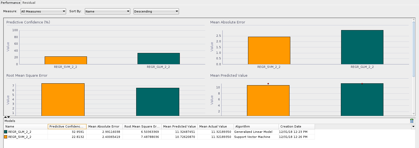The width and height of the screenshot is (419, 148).
Task: Click the Root Mean Square Error column header
Action: pos(142,126)
